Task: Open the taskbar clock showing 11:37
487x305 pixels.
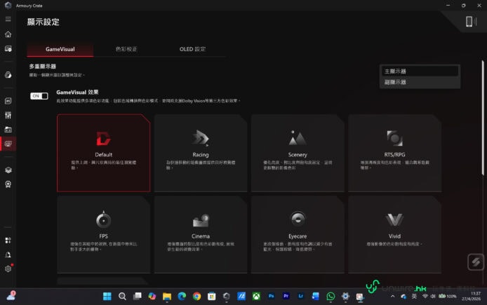Action: (471, 296)
